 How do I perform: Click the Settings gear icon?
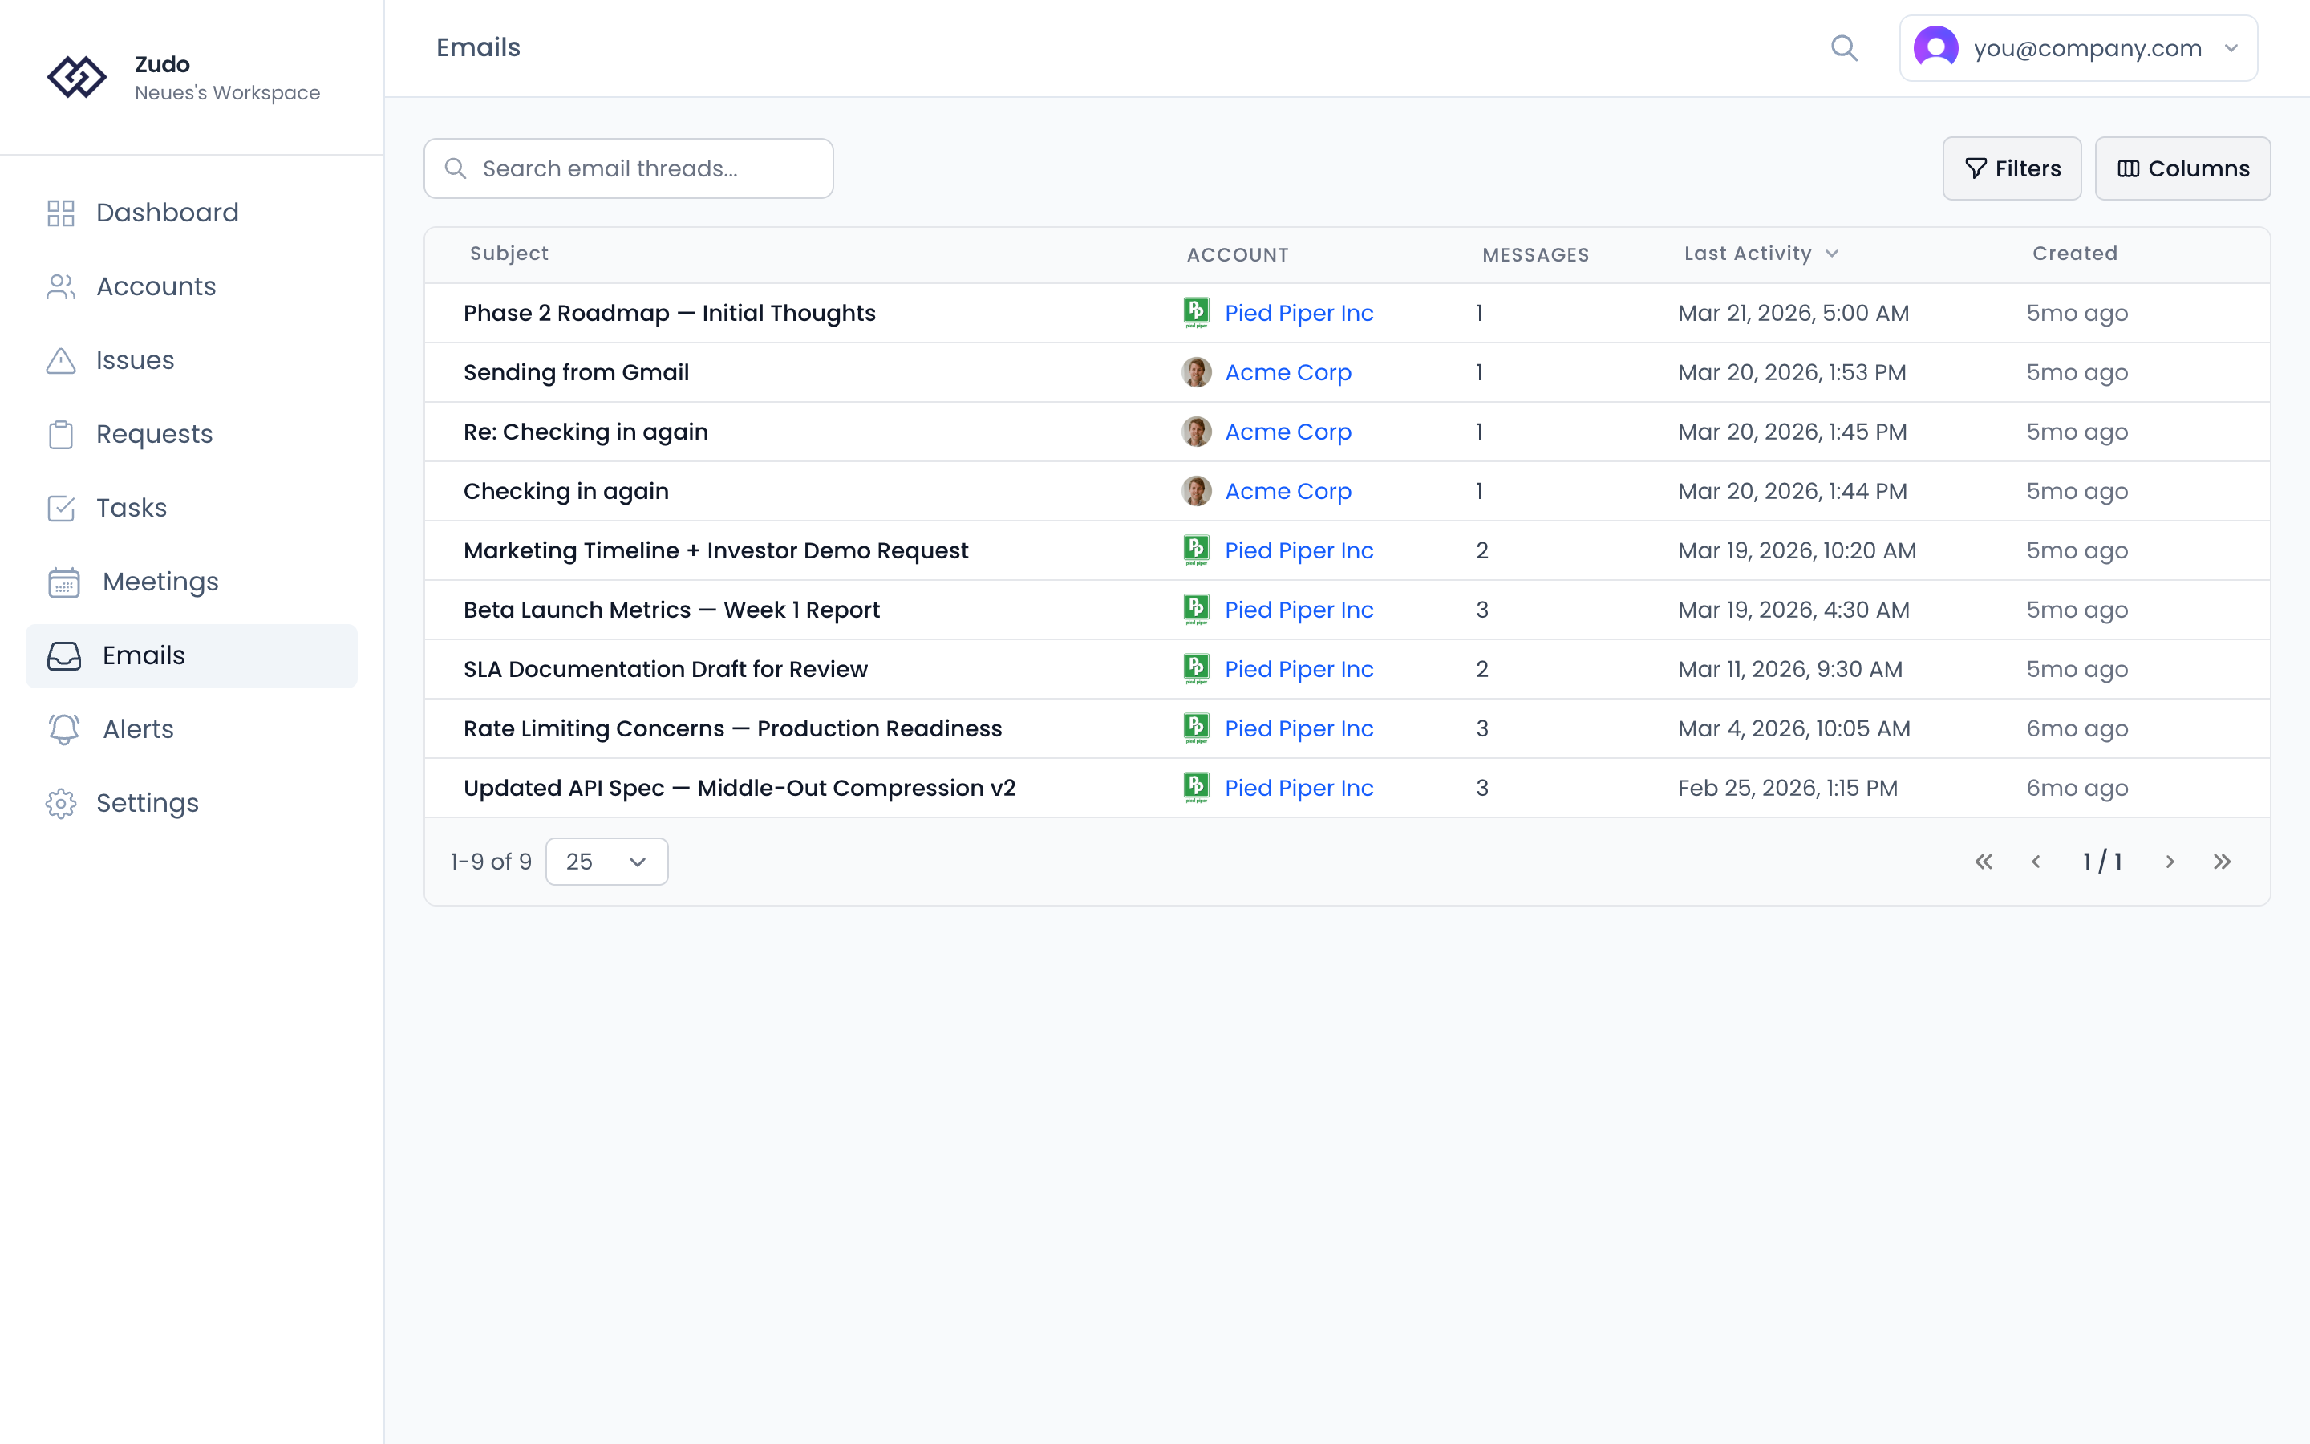[61, 803]
